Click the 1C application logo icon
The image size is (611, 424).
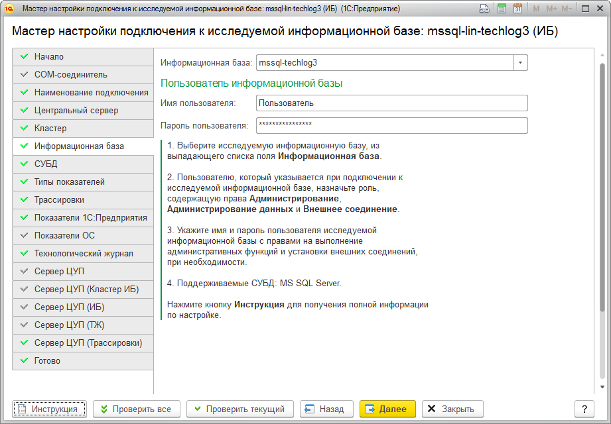(x=9, y=9)
